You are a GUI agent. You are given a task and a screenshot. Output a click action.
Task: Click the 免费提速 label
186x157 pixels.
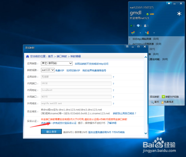[x=169, y=102]
